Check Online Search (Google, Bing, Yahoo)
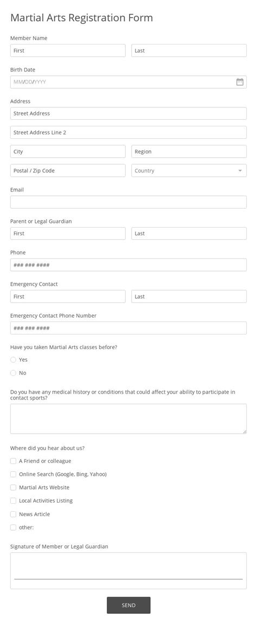 13,474
